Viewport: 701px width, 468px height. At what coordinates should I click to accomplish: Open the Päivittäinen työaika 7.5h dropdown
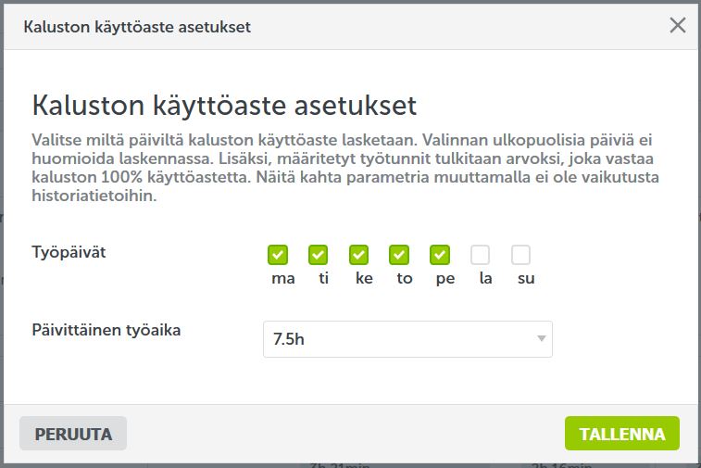point(407,339)
